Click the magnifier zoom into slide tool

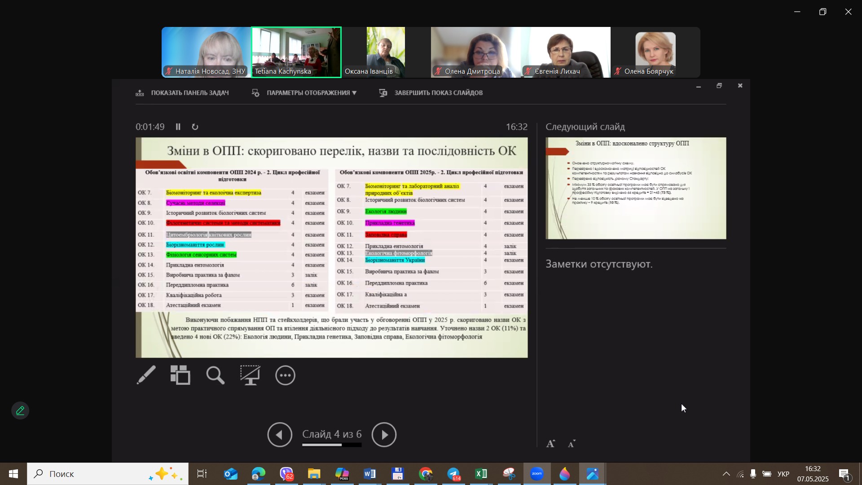(215, 375)
